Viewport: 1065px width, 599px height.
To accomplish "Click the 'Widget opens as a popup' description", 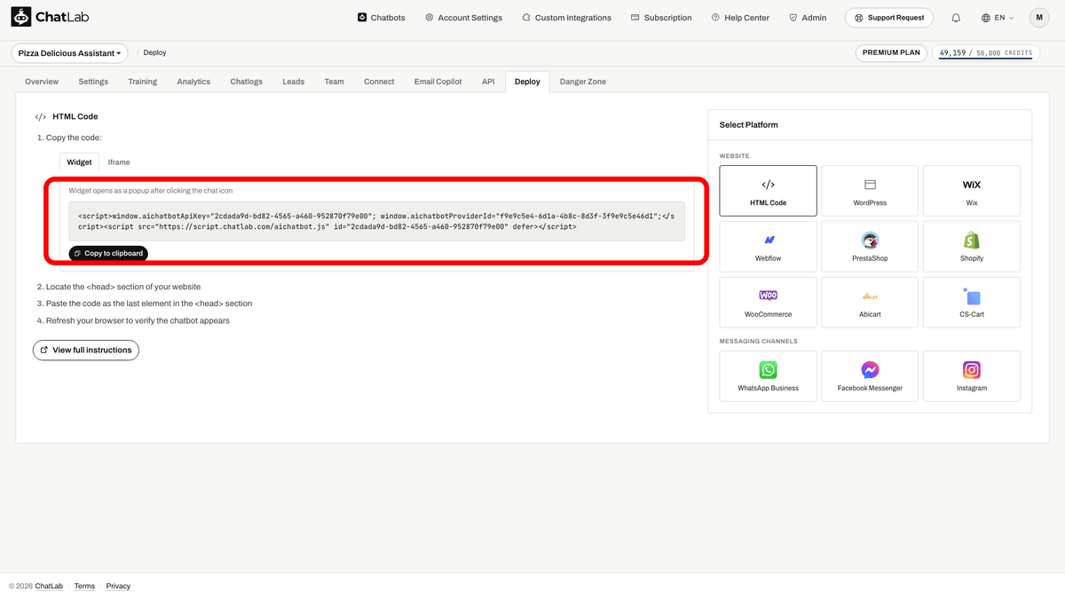I will pyautogui.click(x=151, y=191).
